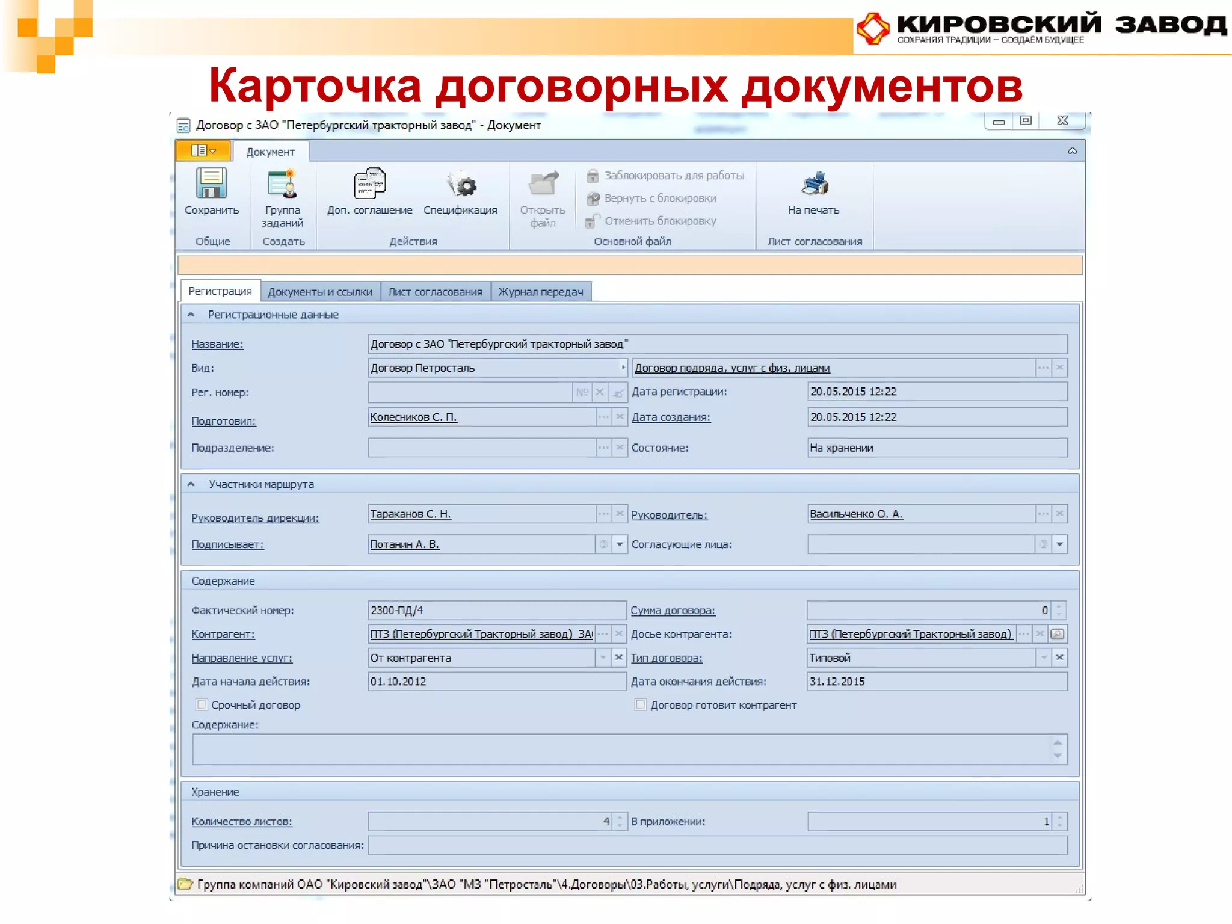Click the folder path in status bar
Viewport: 1232px width, 924px height.
pos(546,884)
